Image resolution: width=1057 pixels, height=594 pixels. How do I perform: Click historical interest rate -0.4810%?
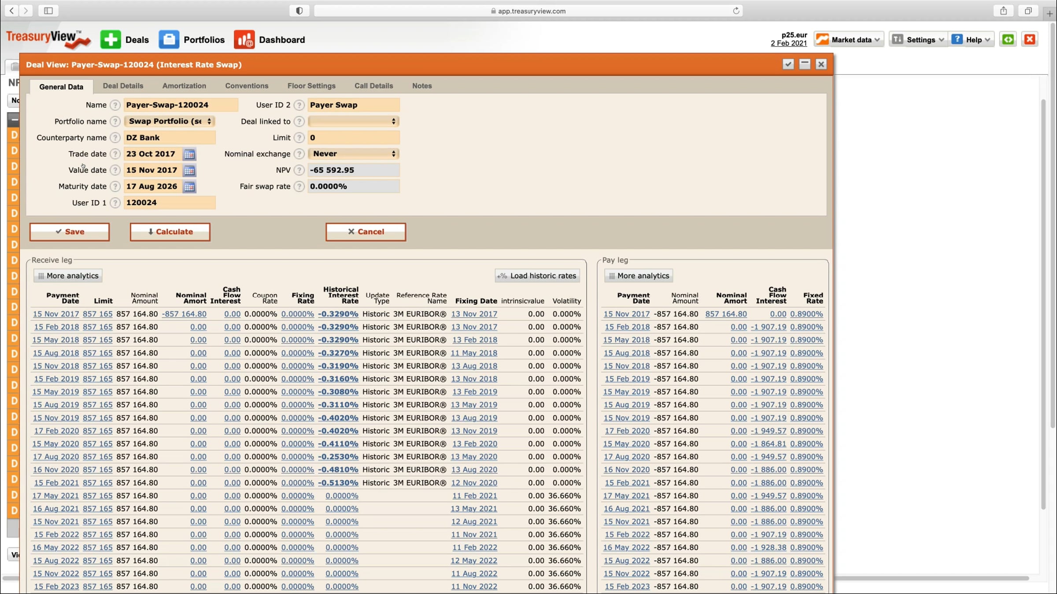click(338, 469)
